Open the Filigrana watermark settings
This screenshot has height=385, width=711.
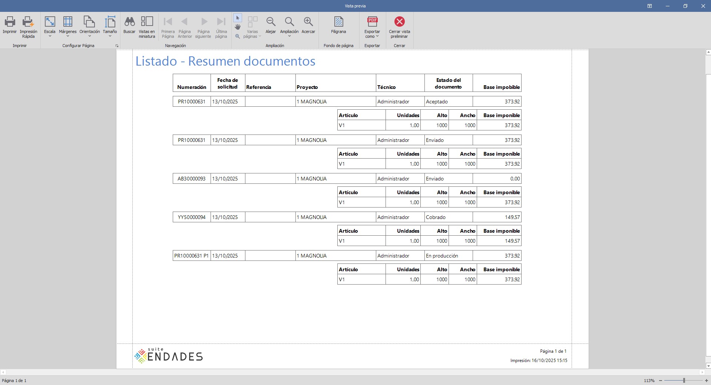point(338,22)
